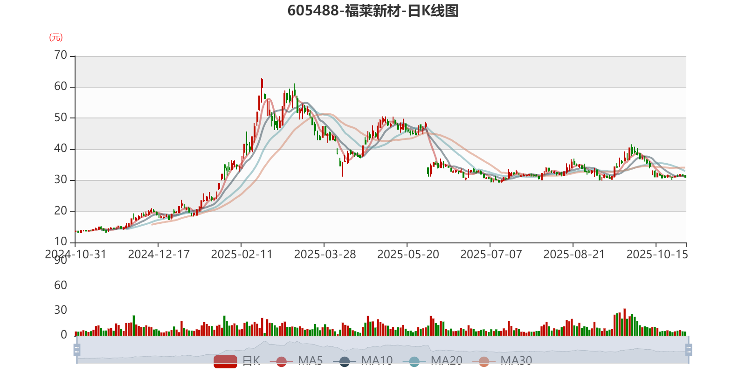Toggle MA20 legend entry
The image size is (746, 373).
coord(433,361)
